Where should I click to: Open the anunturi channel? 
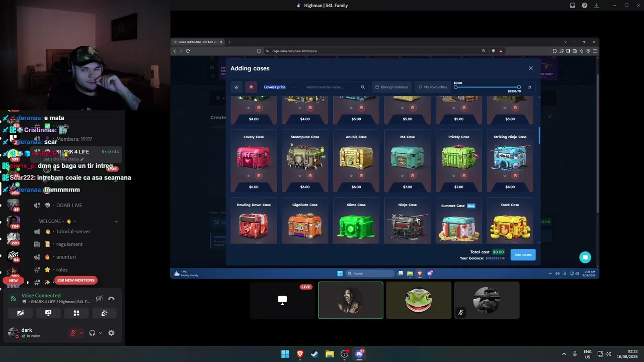(66, 257)
